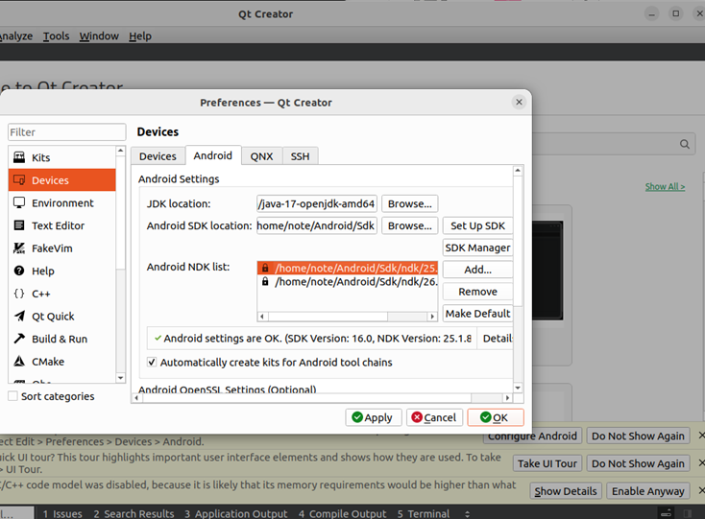Image resolution: width=705 pixels, height=519 pixels.
Task: Click the Make Default button
Action: point(477,314)
